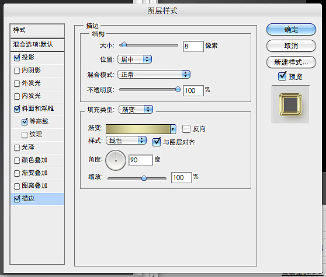The height and width of the screenshot is (277, 326).
Task: Uncheck 与图层对齐 checkbox
Action: (157, 142)
